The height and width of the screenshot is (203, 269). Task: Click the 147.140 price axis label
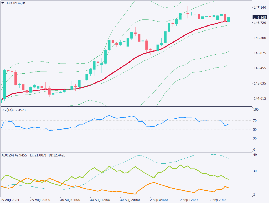point(260,8)
